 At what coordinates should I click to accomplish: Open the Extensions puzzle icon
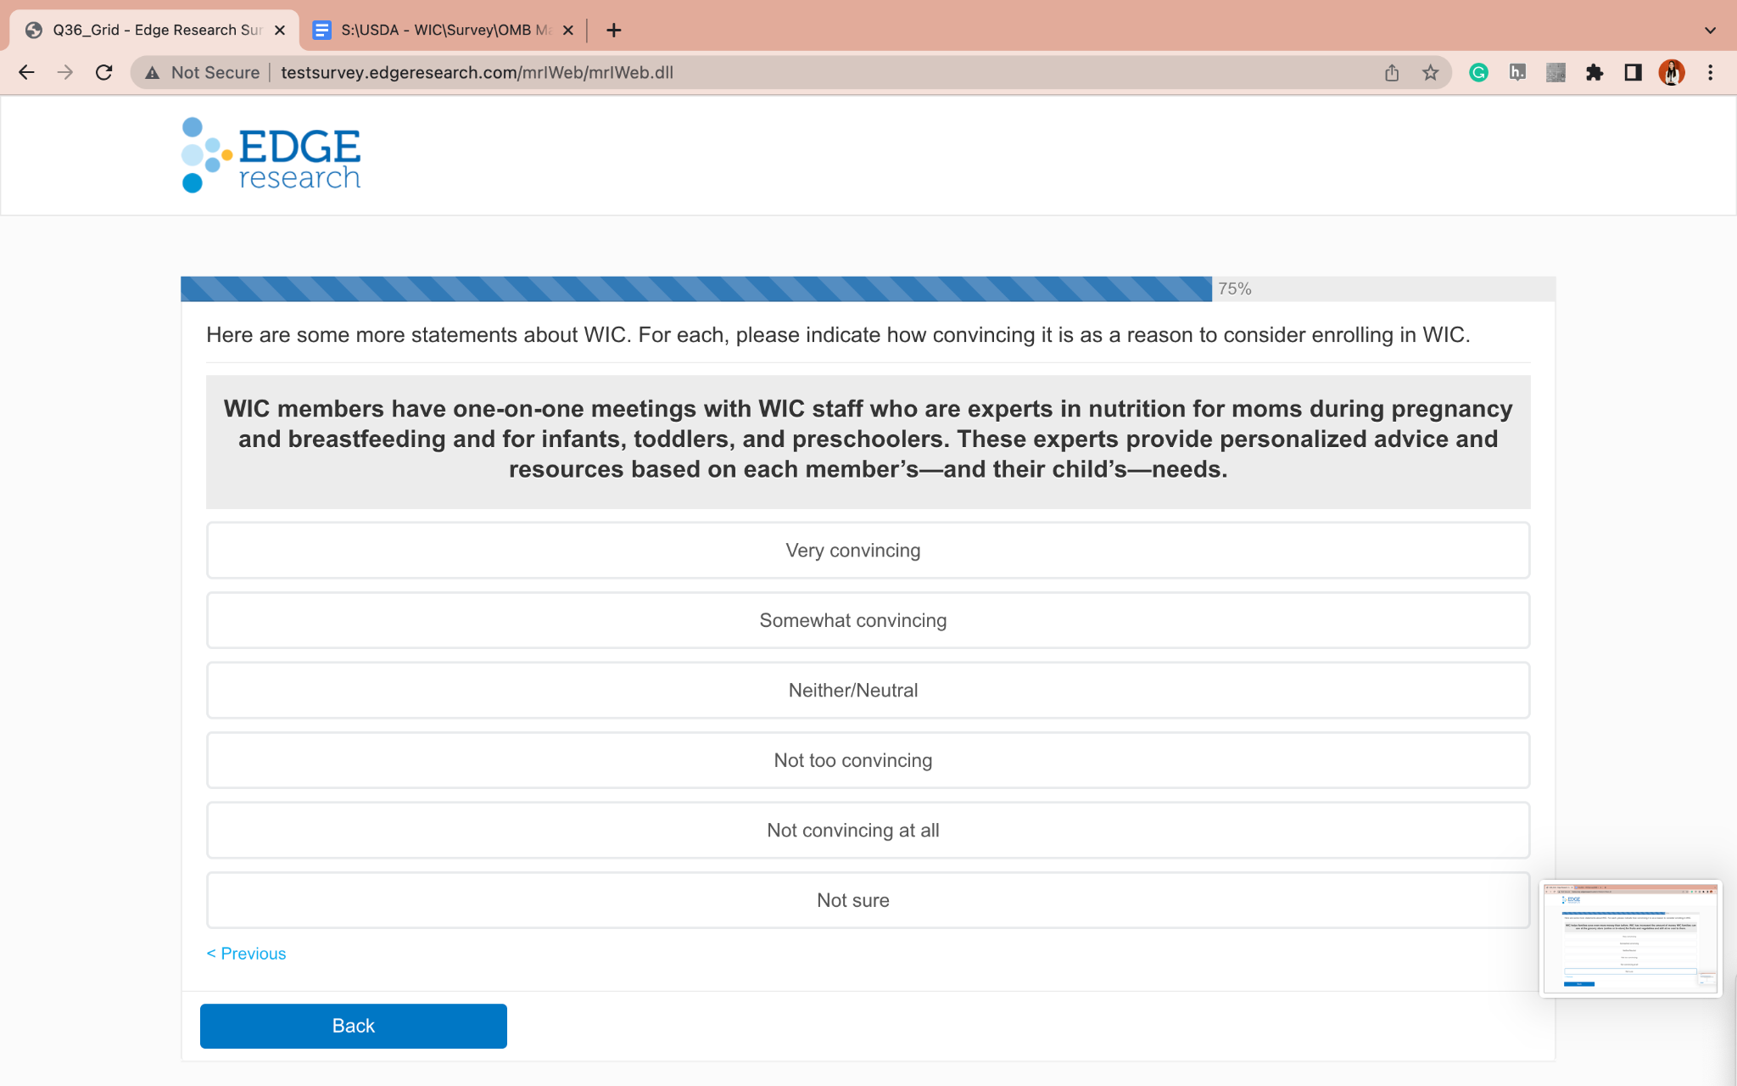pyautogui.click(x=1595, y=73)
